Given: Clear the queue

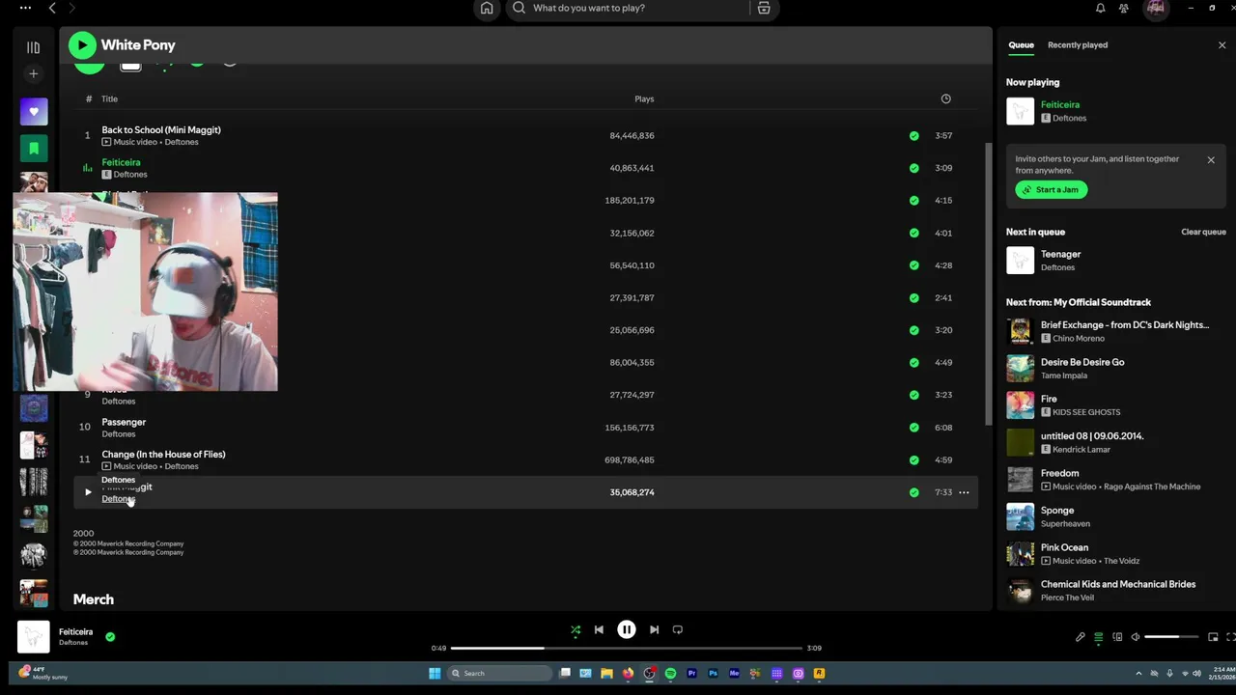Looking at the screenshot, I should [x=1203, y=232].
